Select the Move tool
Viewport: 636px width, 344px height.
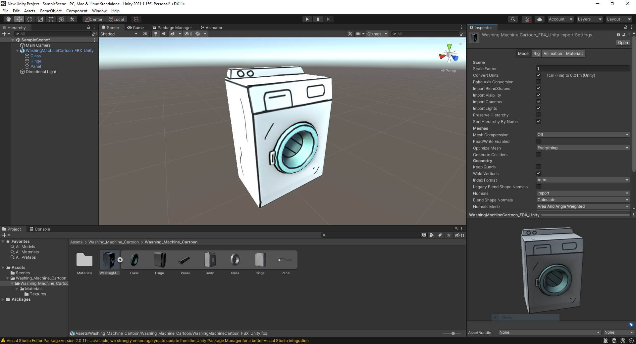point(19,19)
